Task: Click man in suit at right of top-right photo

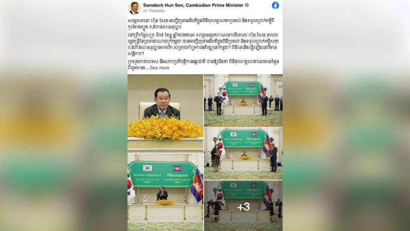Action: coord(264,104)
